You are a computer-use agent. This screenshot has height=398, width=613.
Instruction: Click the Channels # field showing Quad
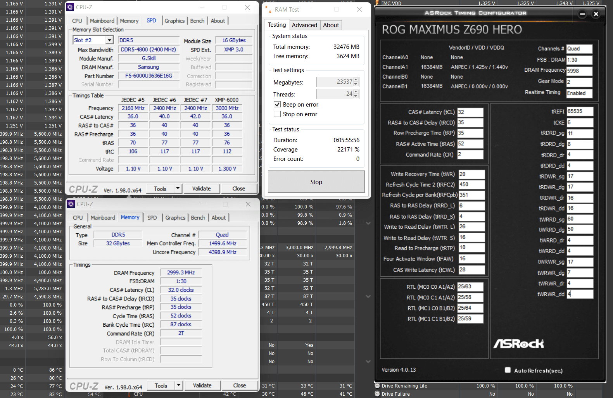[x=579, y=49]
